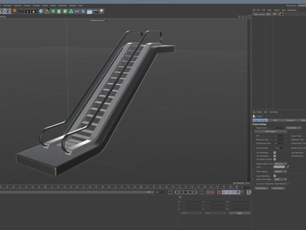Image resolution: width=306 pixels, height=230 pixels.
Task: Click the Level of Detail input field
Action: pyautogui.click(x=279, y=148)
